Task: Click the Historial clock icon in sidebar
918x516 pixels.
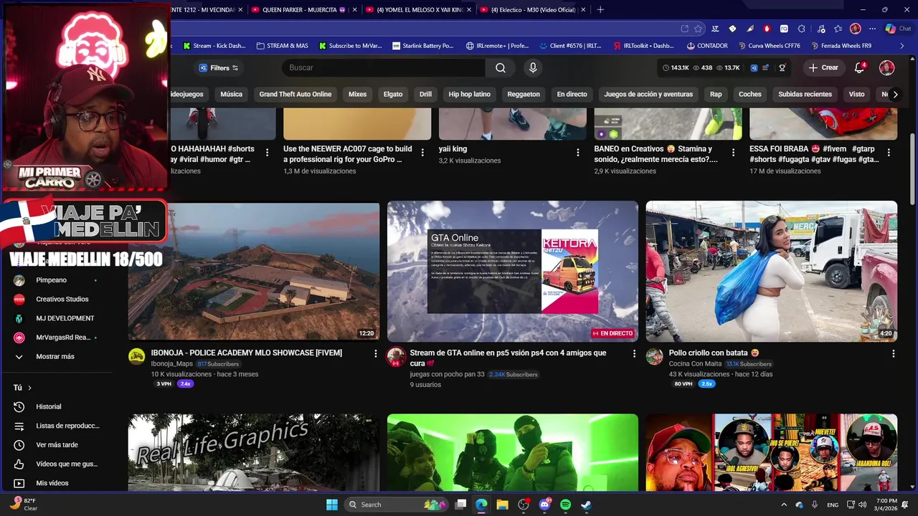Action: pos(19,406)
